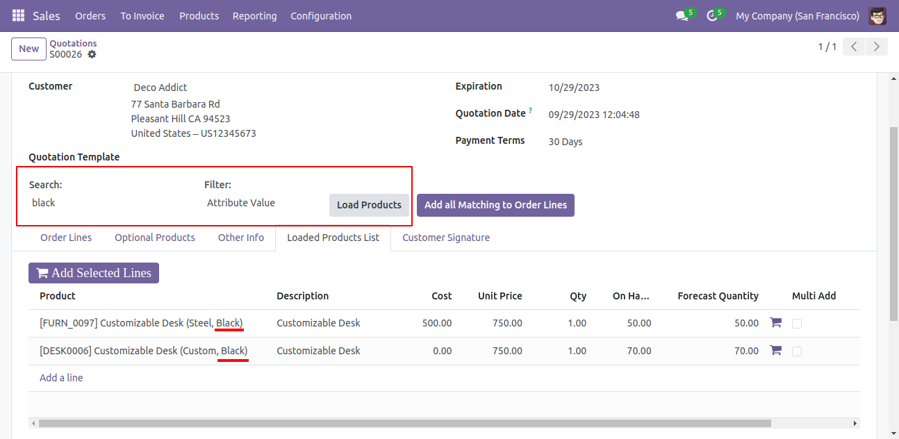Viewport: 899px width, 439px height.
Task: Open the Sales app home link
Action: (x=47, y=15)
